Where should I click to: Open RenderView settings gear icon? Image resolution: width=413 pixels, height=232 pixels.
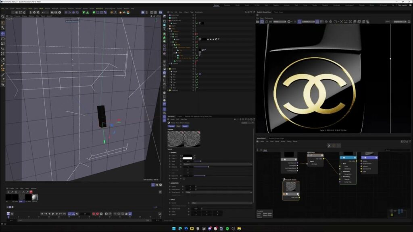point(409,22)
